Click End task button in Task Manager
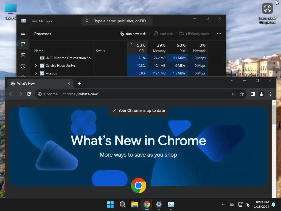 coord(163,34)
